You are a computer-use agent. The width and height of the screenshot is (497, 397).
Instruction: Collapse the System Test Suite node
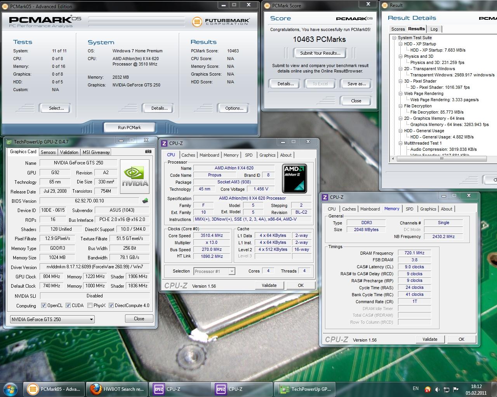click(394, 38)
